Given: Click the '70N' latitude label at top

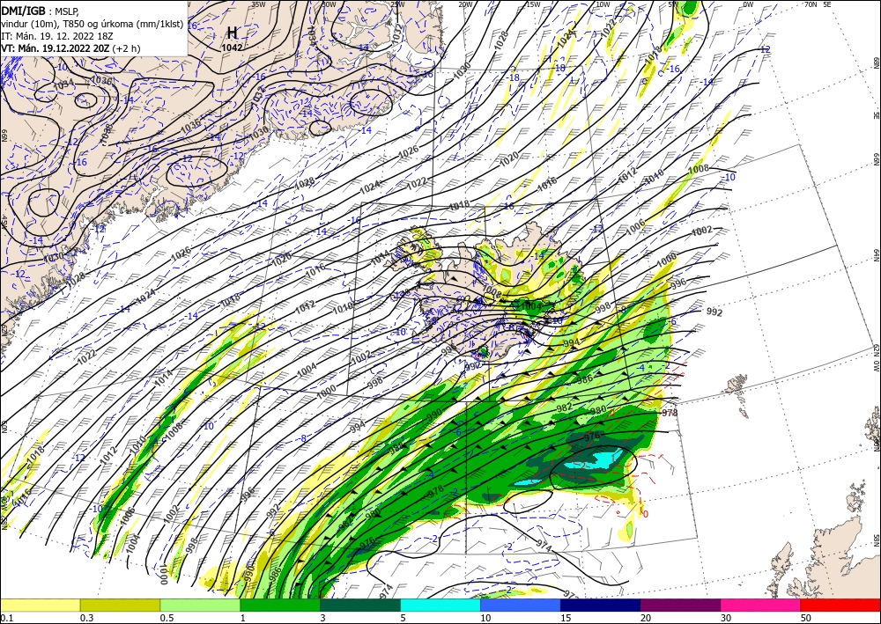Looking at the screenshot, I should [x=811, y=4].
